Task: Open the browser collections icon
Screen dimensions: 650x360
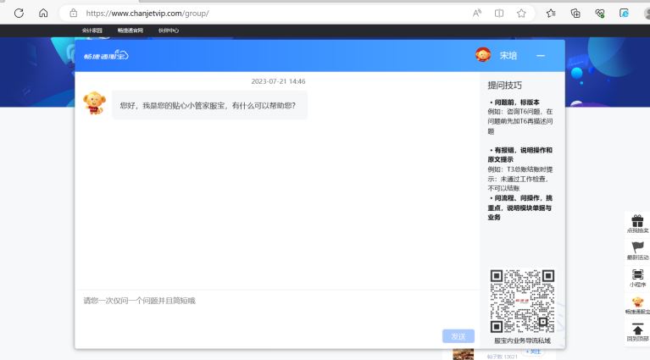Action: tap(575, 13)
